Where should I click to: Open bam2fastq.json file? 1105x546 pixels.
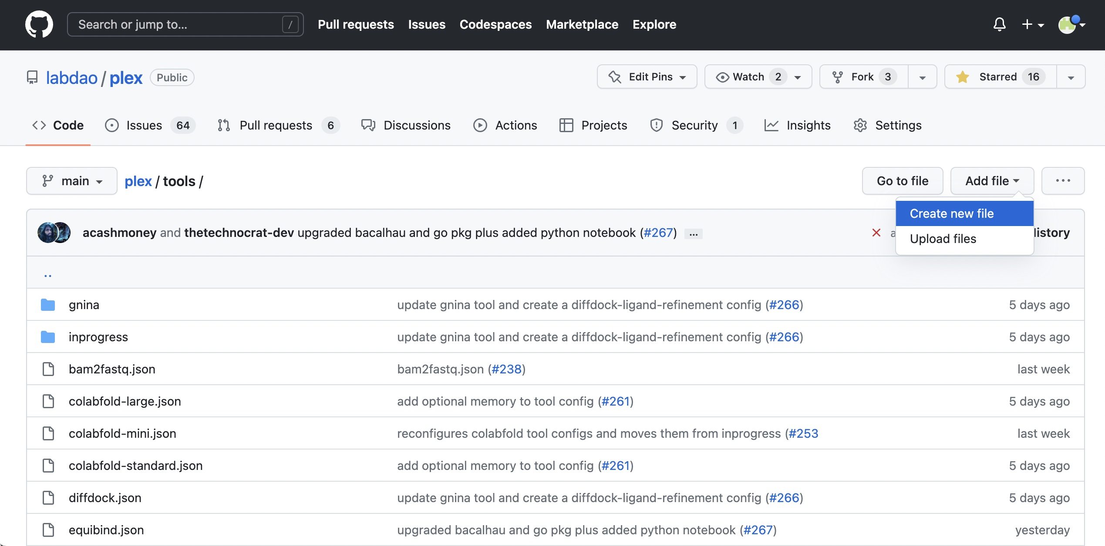click(x=112, y=369)
